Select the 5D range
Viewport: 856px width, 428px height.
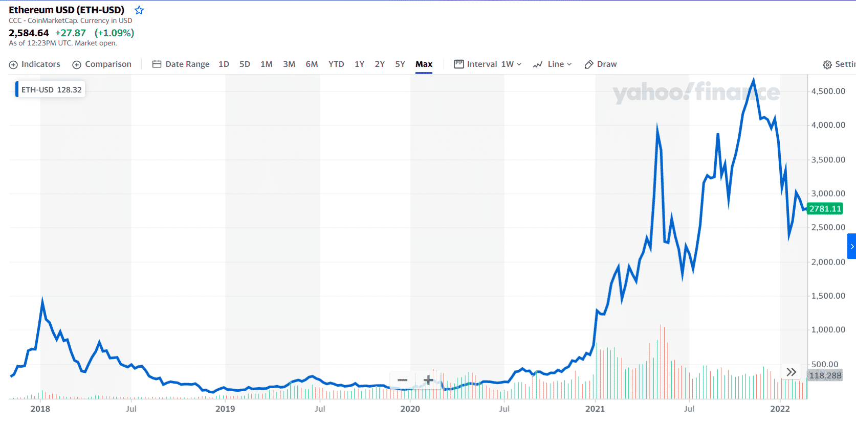(x=245, y=64)
